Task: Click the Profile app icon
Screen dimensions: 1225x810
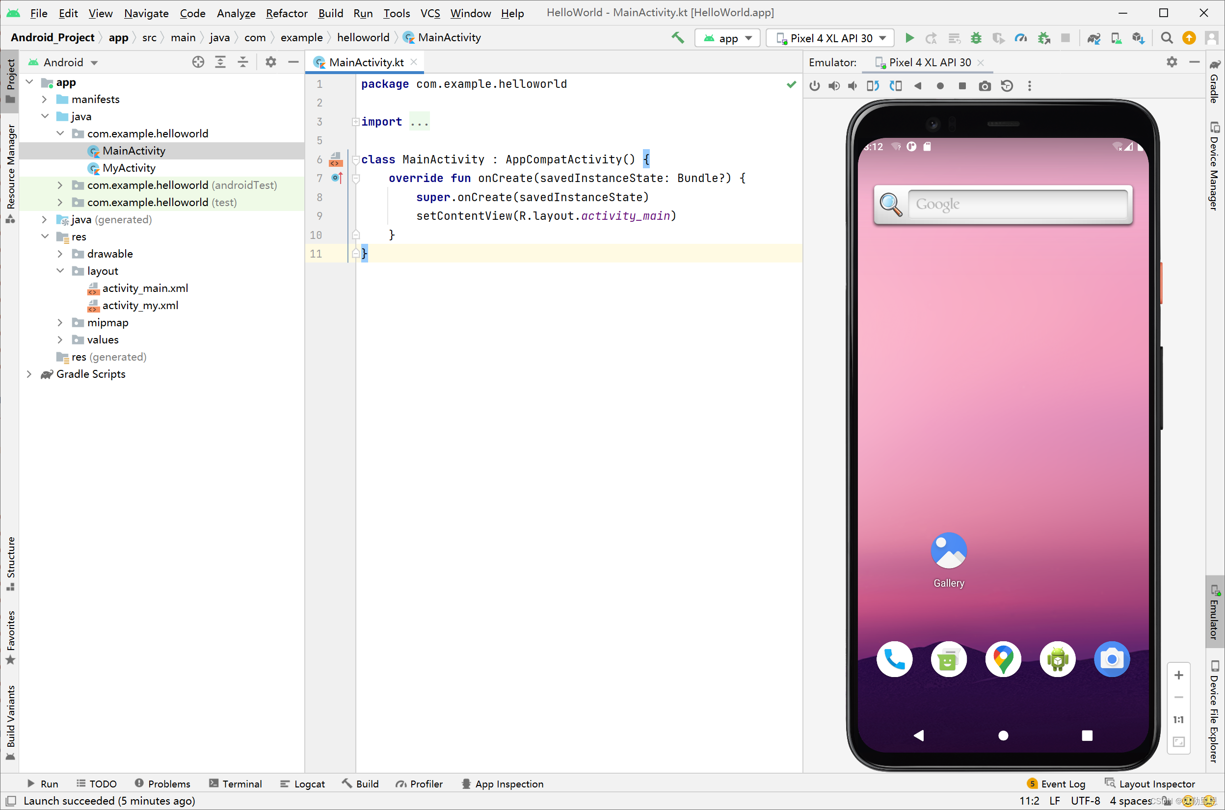Action: (1020, 38)
